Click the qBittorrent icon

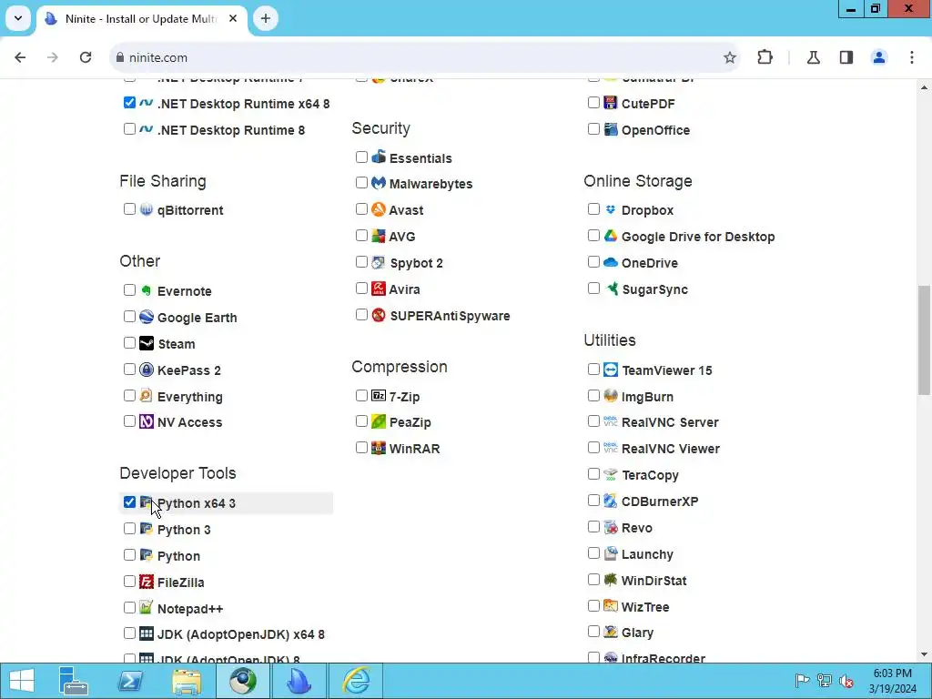[147, 209]
